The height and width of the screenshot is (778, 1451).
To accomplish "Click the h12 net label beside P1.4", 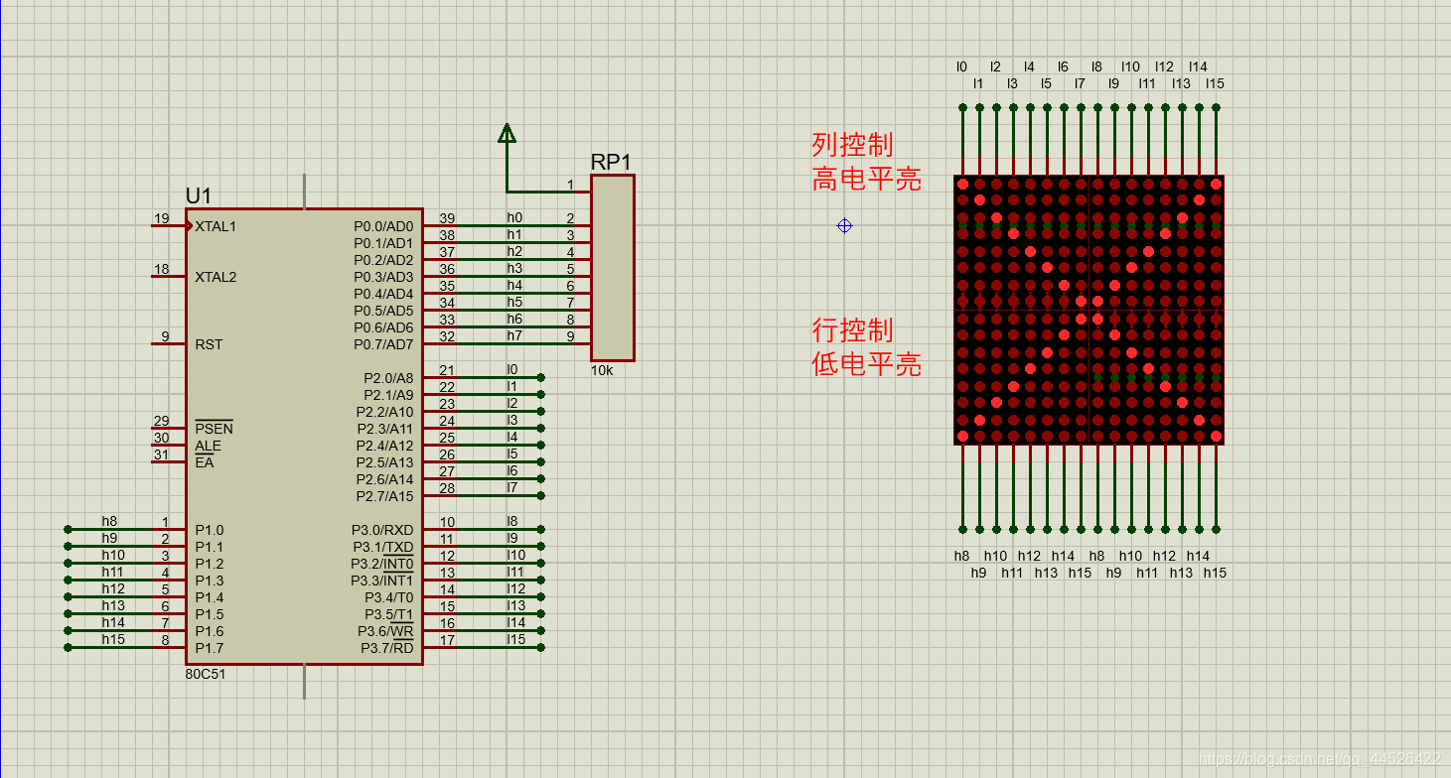I will pyautogui.click(x=113, y=588).
